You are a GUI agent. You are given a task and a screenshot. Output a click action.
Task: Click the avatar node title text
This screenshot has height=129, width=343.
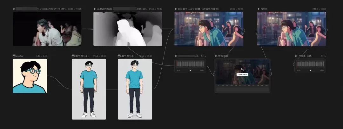click(x=20, y=56)
